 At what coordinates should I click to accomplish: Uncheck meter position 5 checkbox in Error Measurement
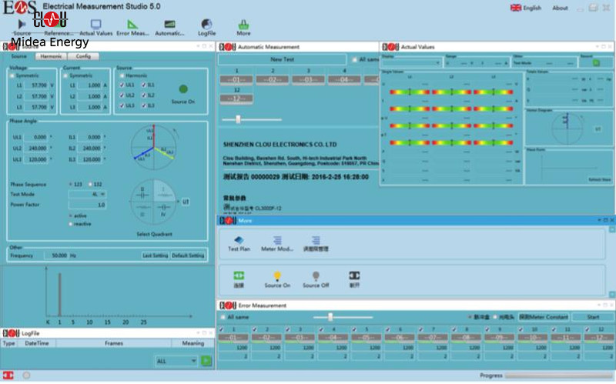(x=354, y=329)
